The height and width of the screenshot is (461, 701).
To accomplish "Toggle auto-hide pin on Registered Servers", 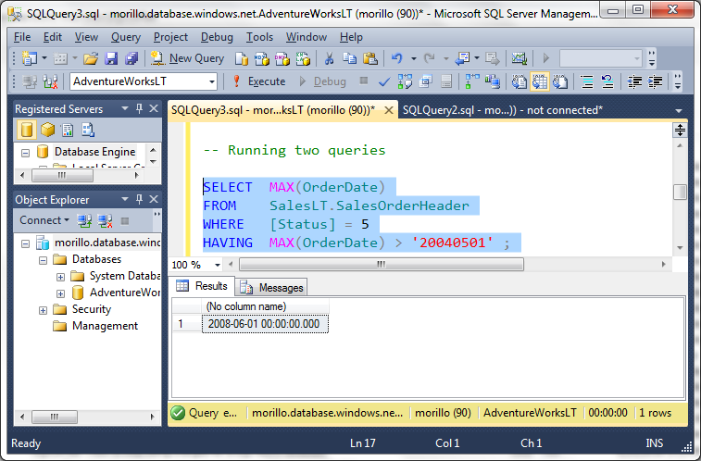I will coord(140,108).
